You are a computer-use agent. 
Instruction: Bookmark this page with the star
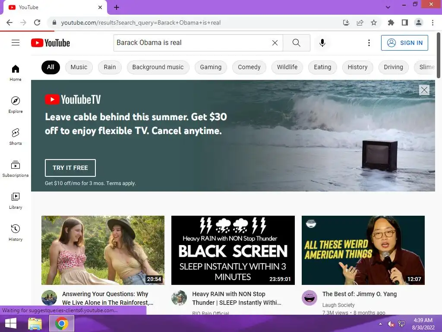(x=374, y=22)
